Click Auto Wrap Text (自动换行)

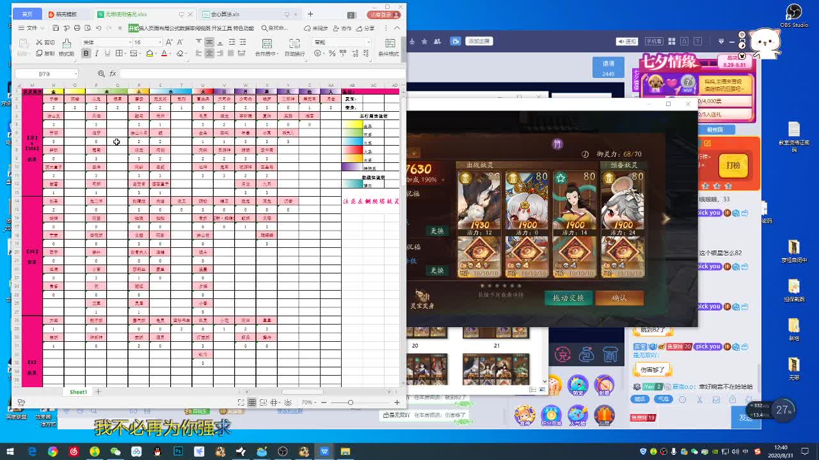coord(294,47)
